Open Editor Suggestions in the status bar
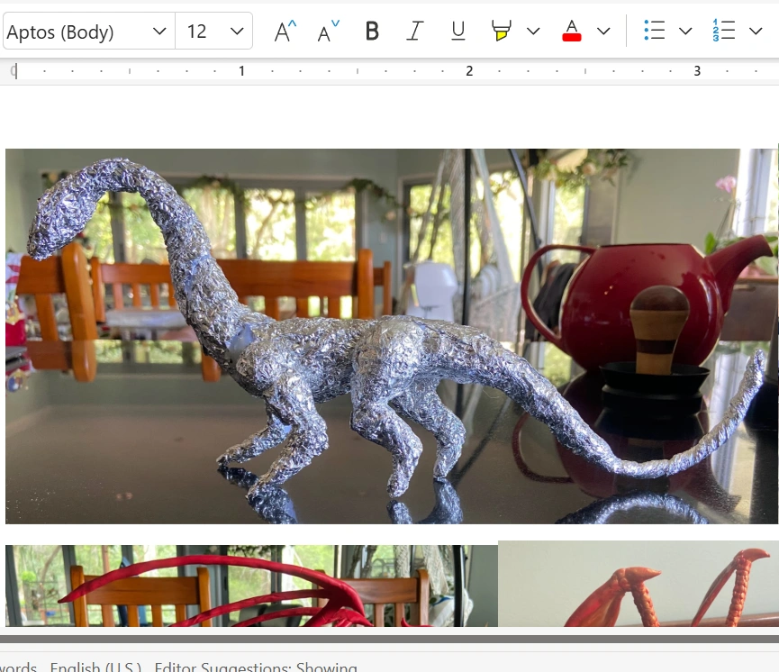Viewport: 779px width, 672px height. coord(256,667)
